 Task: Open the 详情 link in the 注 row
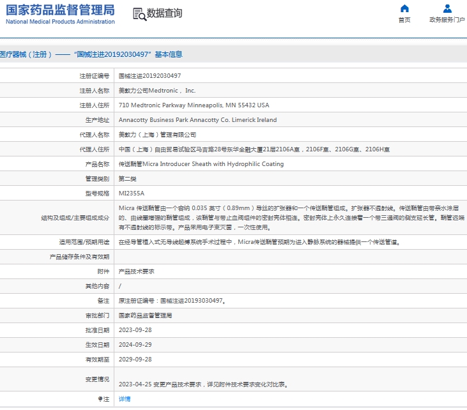click(x=125, y=399)
